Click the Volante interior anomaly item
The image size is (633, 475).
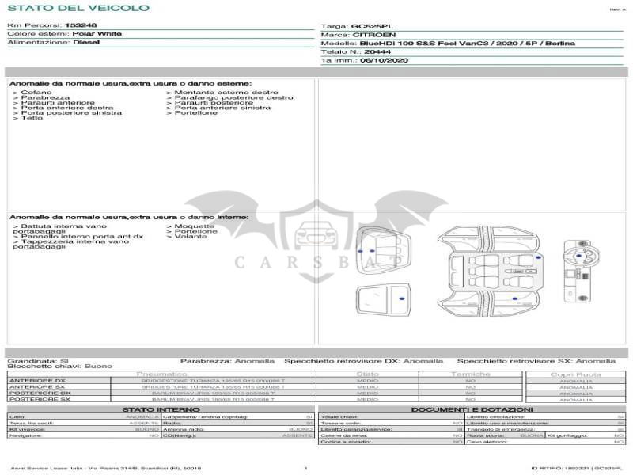(188, 236)
